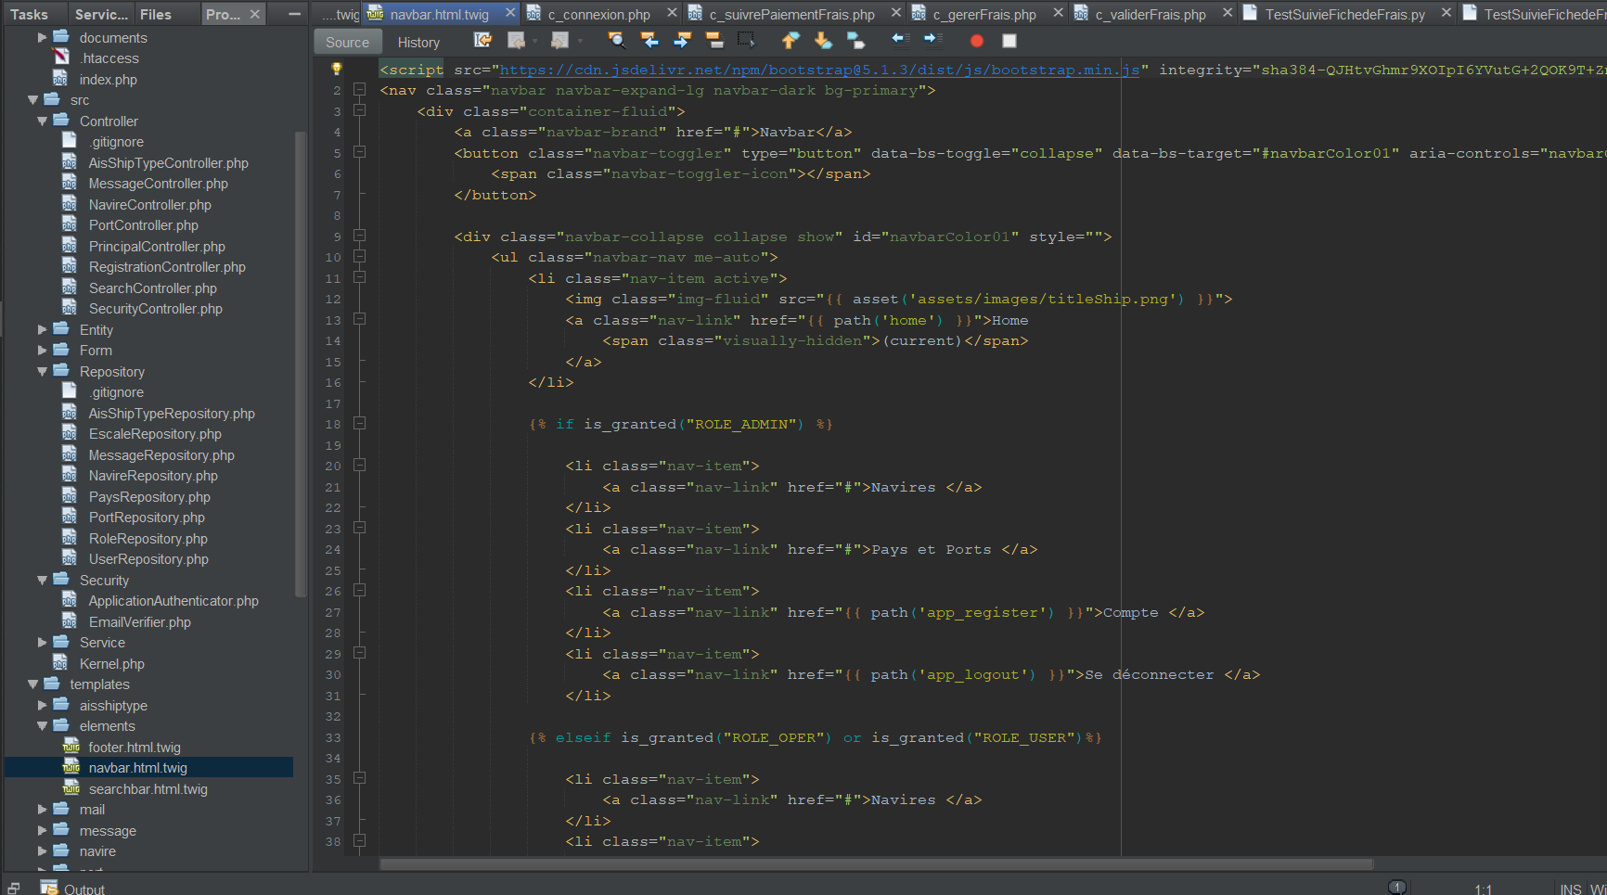Toggle Highlight Search in editor toolbar
This screenshot has width=1607, height=895.
click(x=714, y=41)
